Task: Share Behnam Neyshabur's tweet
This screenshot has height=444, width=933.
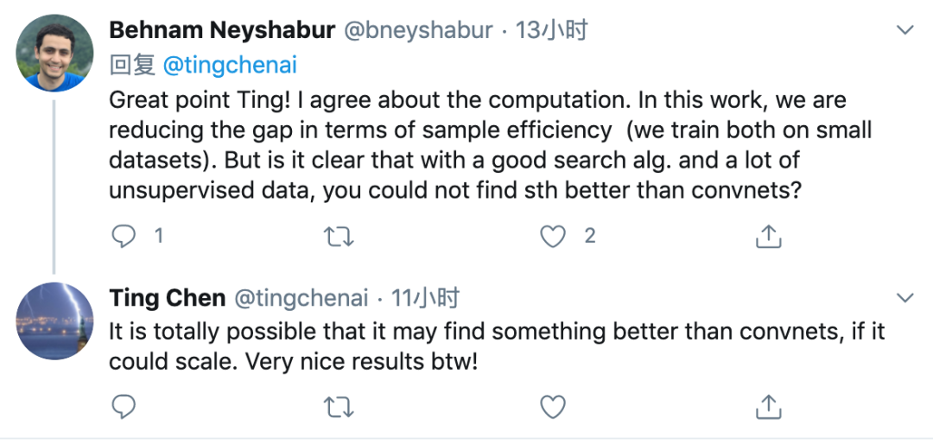Action: 768,235
